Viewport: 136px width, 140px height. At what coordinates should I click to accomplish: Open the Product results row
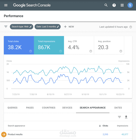(x=68, y=134)
